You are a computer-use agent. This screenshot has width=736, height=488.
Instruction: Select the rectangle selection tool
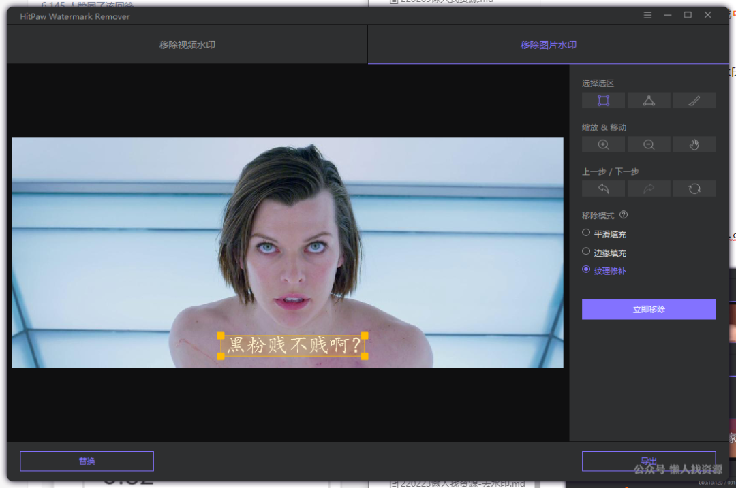(603, 100)
